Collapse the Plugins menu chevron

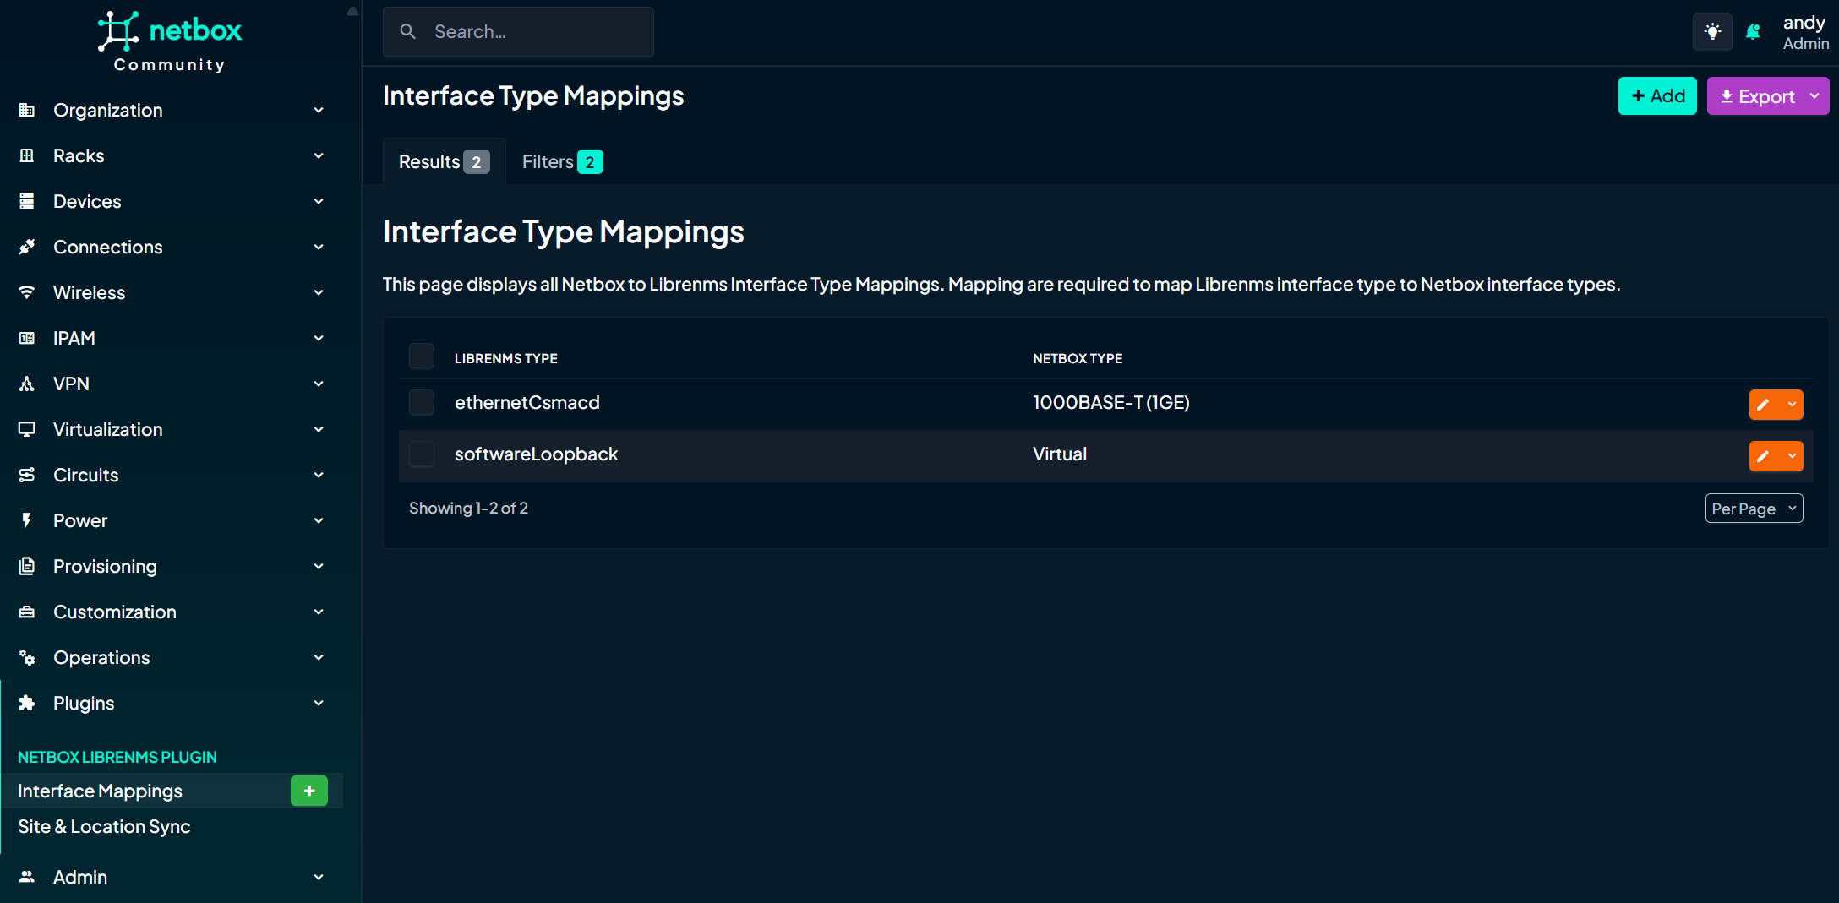[319, 703]
